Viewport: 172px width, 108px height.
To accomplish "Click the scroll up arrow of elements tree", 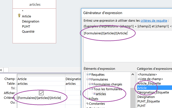I will (133, 74).
